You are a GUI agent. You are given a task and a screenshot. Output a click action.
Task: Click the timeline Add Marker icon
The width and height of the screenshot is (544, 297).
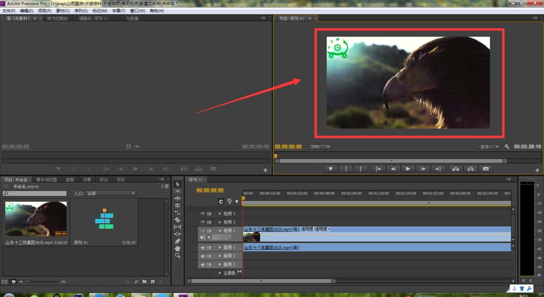(x=237, y=201)
